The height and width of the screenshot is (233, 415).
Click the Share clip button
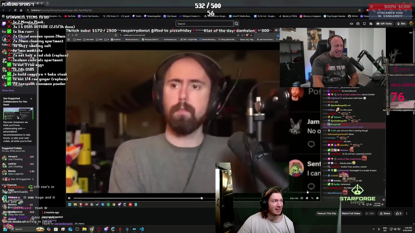click(385, 214)
